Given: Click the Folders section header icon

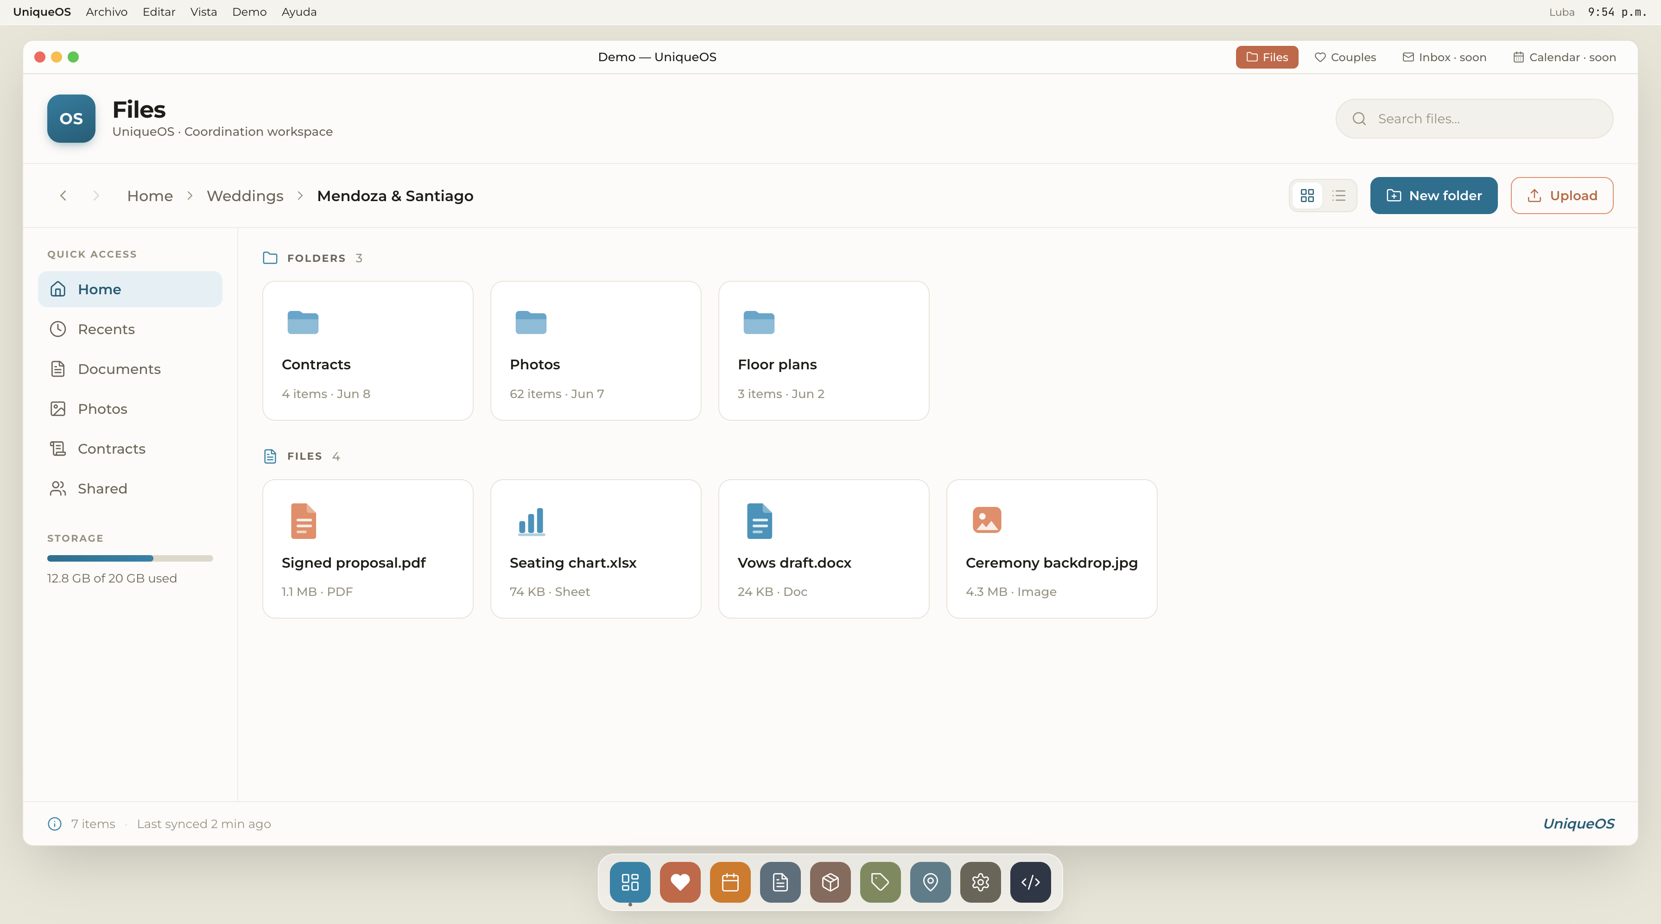Looking at the screenshot, I should 270,258.
